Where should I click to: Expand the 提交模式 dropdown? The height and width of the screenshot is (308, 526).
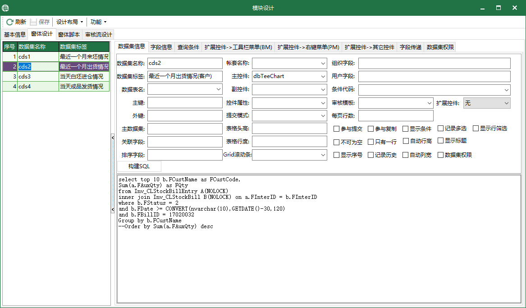point(323,116)
